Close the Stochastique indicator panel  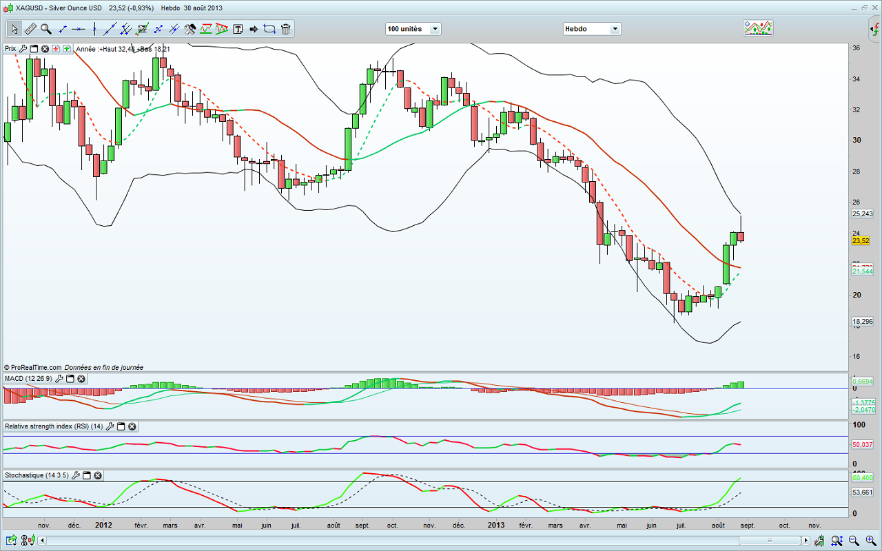click(98, 475)
